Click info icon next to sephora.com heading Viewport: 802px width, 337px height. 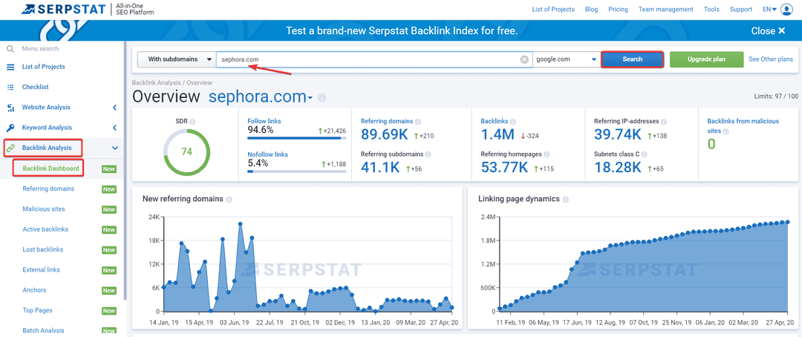point(322,98)
